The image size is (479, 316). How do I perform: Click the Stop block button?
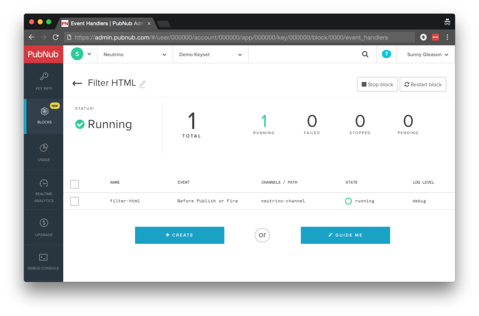point(377,85)
